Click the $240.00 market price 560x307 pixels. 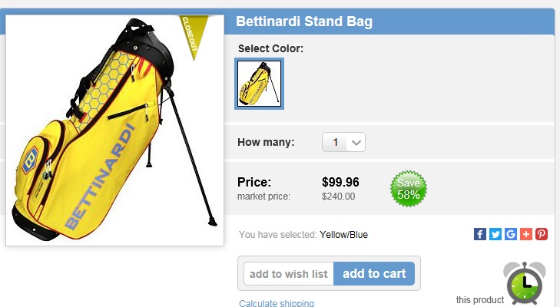[338, 196]
